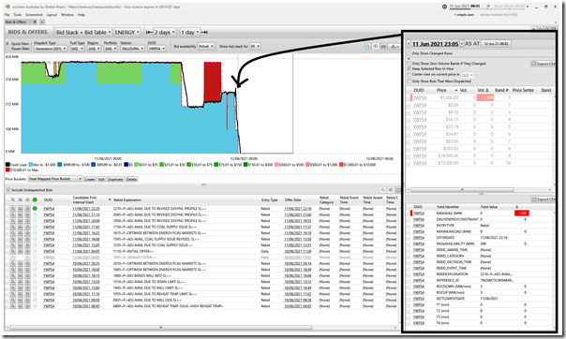Click the table icon in the 10/06/2021 19:00 row
This screenshot has width=566, height=339.
(x=21, y=270)
